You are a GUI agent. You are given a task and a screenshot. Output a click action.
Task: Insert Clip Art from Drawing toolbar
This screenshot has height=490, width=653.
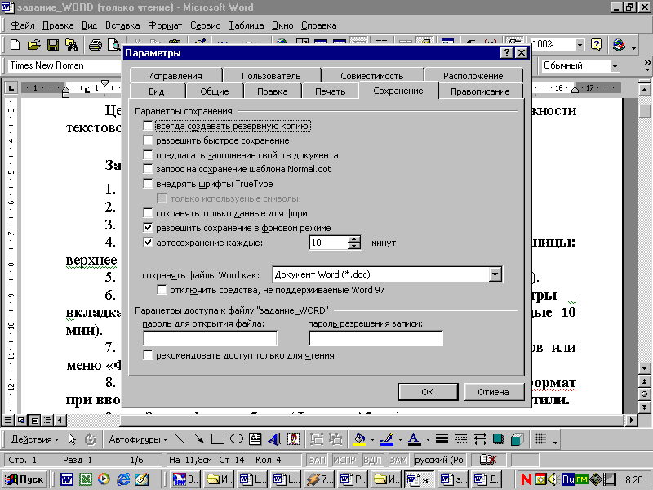(294, 439)
